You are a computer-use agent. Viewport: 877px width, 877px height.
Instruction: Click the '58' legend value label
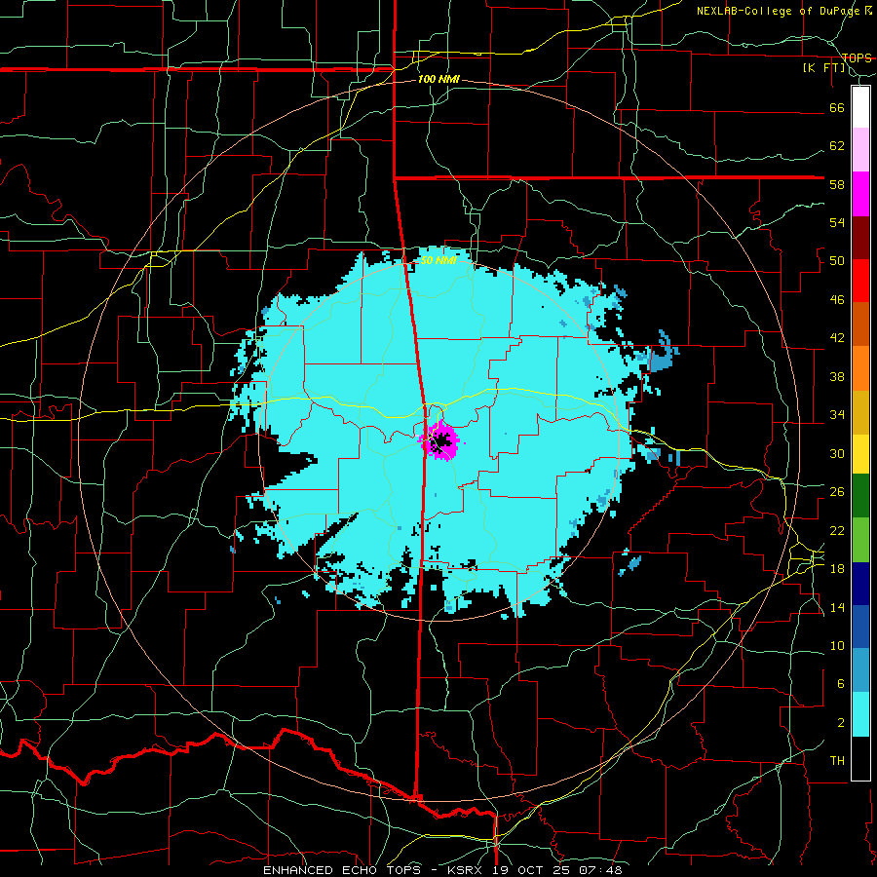(x=837, y=184)
